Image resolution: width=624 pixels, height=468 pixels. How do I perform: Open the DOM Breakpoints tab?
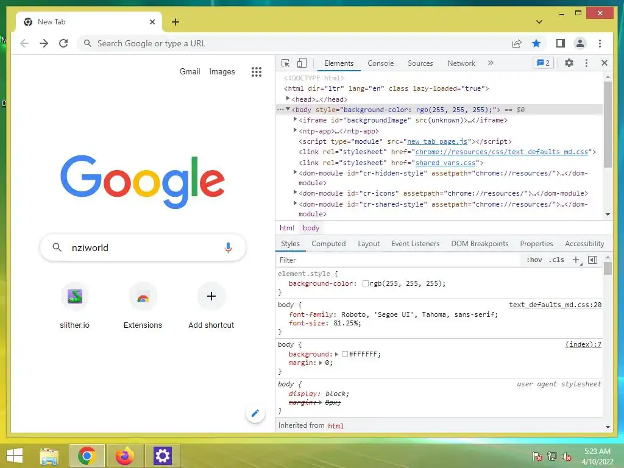[480, 244]
